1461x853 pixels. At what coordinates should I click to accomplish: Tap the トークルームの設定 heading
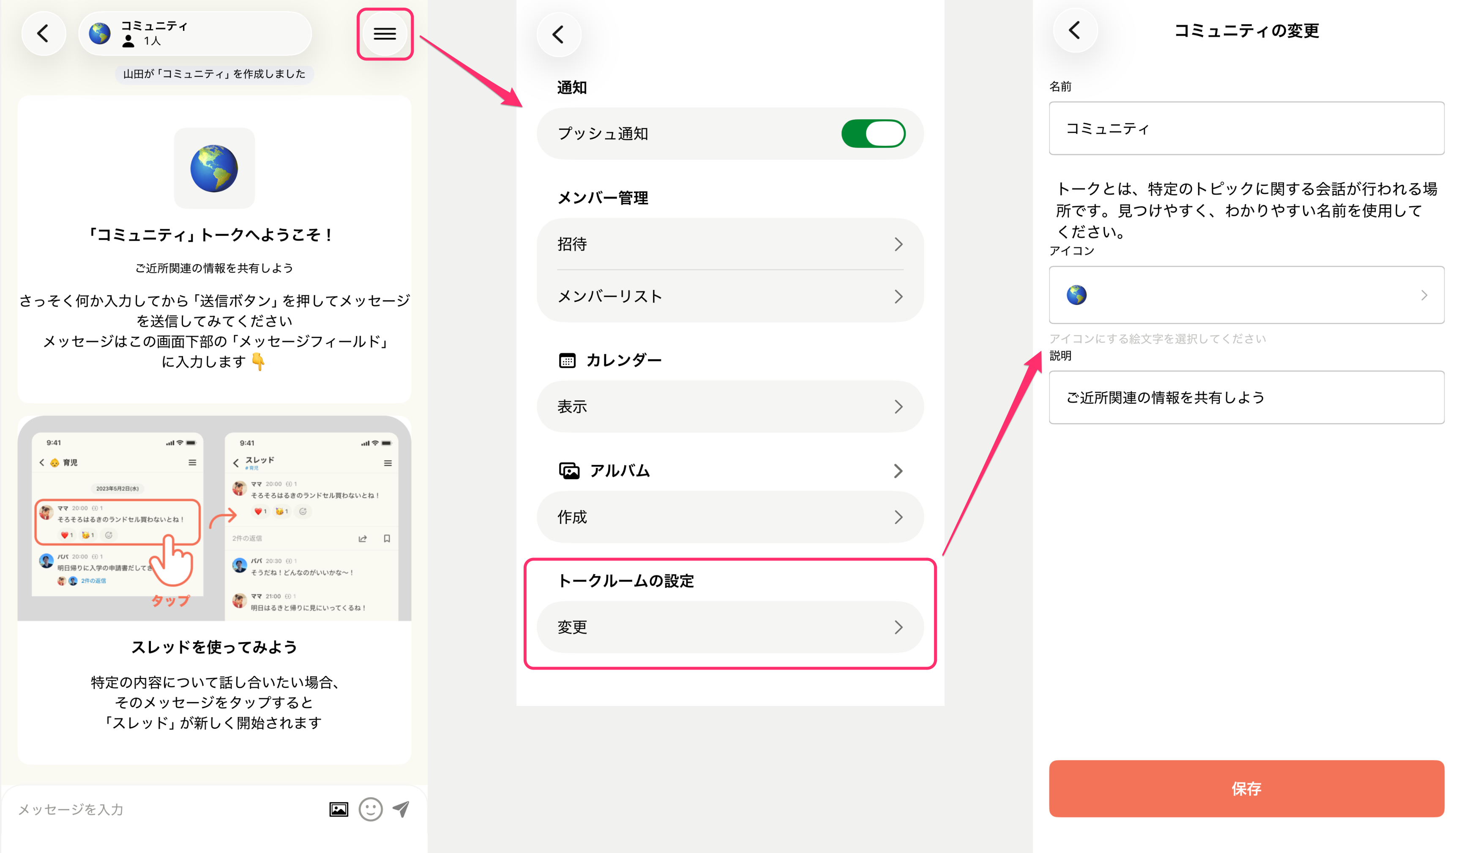[625, 580]
